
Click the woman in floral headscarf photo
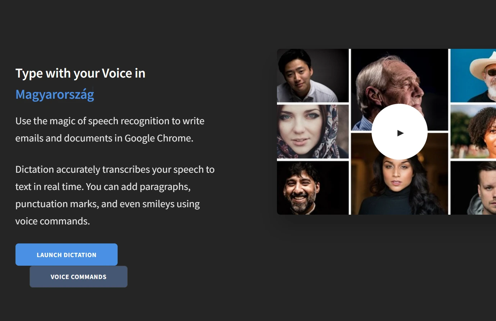click(x=313, y=132)
